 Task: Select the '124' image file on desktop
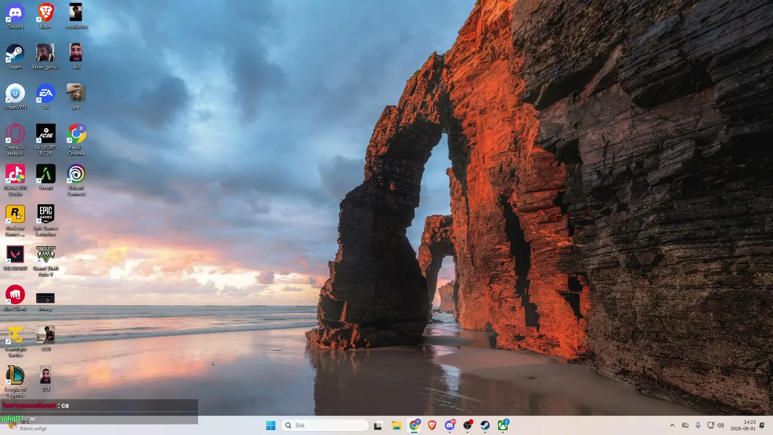point(46,379)
